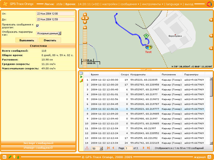This screenshot has height=160, width=214.
Task: Pan the map right with the arrow
Action: point(87,18)
